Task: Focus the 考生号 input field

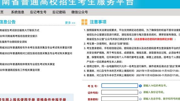Action: point(120,86)
